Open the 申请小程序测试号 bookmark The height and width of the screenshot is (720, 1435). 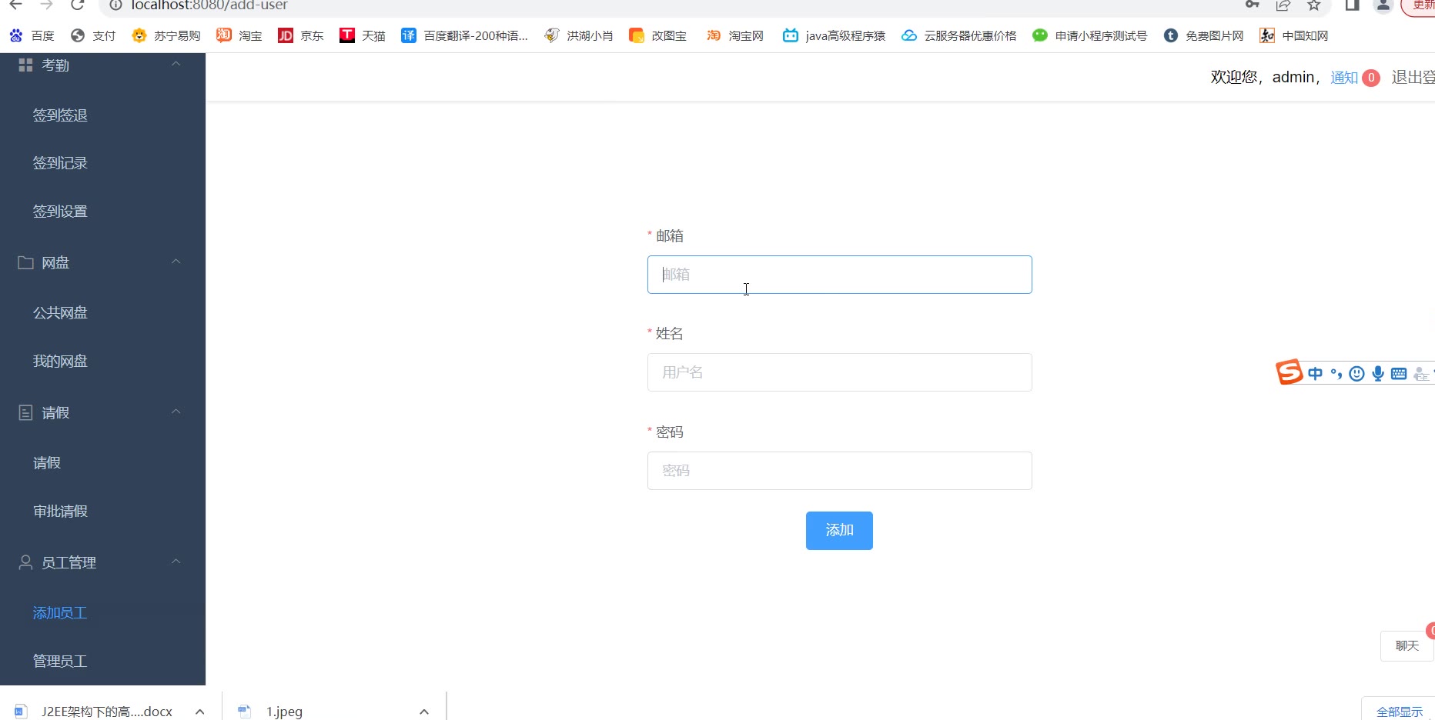click(1089, 35)
